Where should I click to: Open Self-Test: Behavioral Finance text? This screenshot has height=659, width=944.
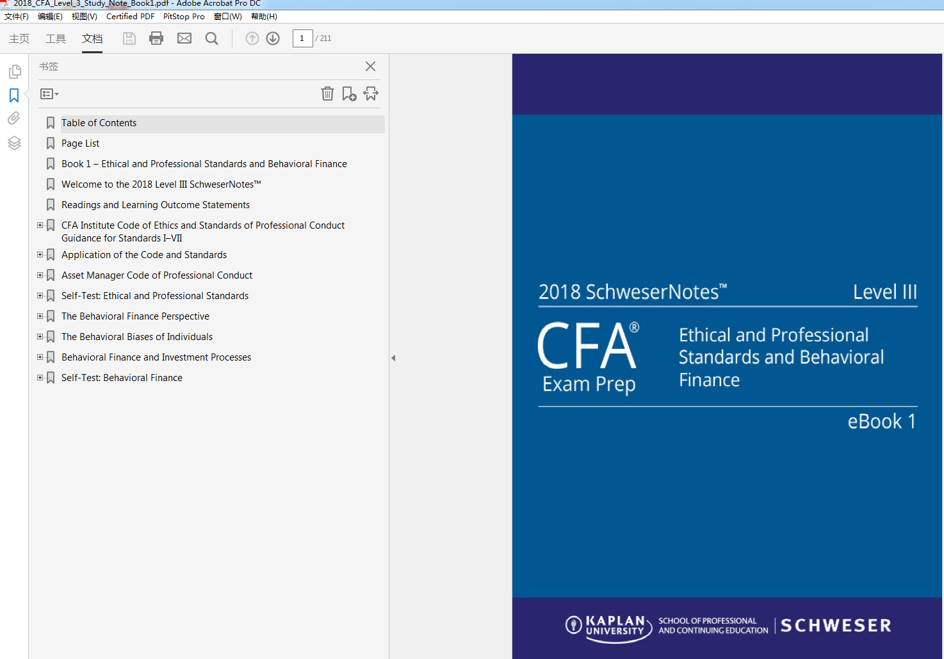click(x=122, y=378)
